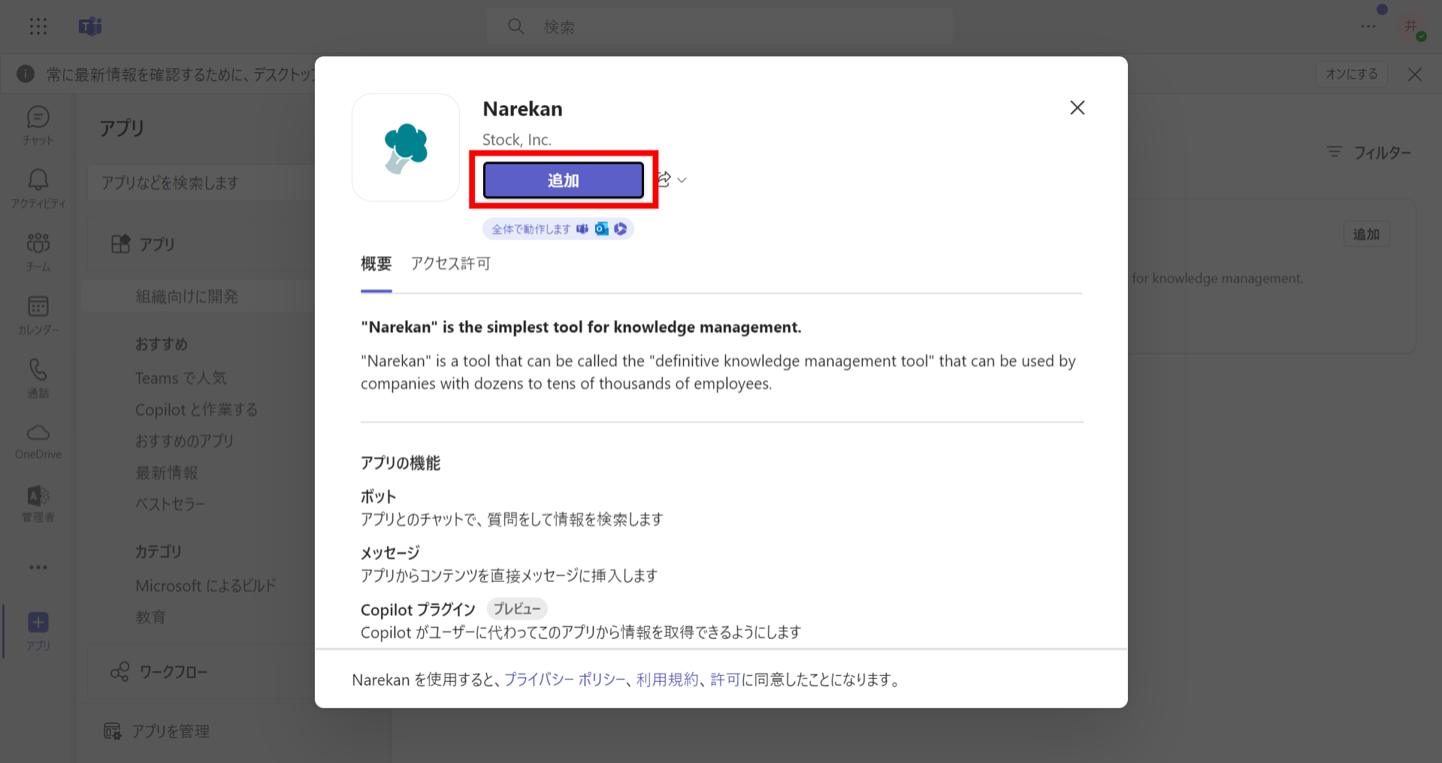Open the app launcher waffle icon

coord(38,27)
